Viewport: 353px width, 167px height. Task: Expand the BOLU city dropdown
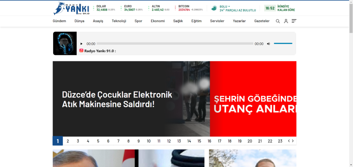pyautogui.click(x=225, y=7)
